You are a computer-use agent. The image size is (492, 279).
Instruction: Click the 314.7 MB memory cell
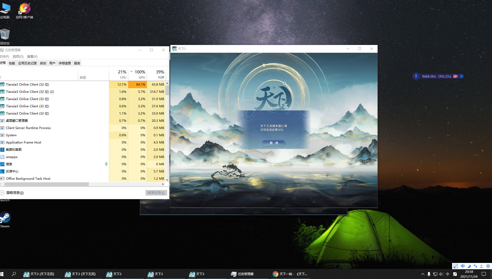156,92
